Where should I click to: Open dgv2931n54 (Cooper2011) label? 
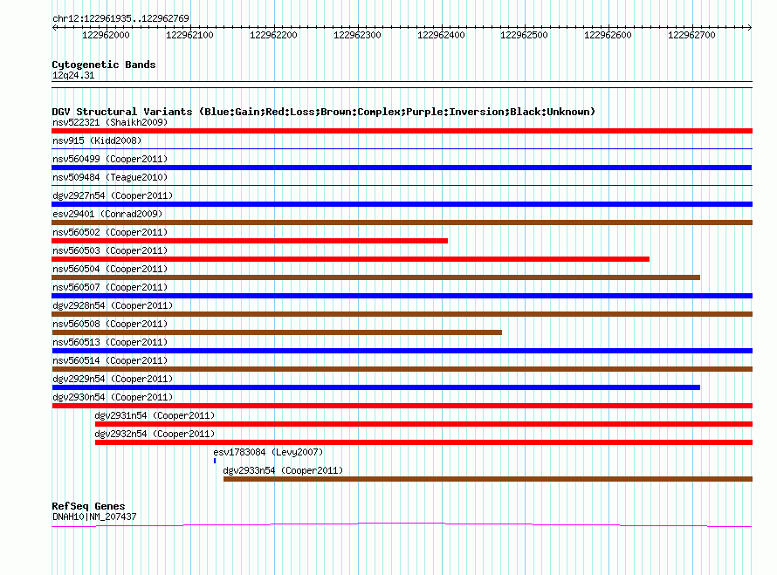155,415
